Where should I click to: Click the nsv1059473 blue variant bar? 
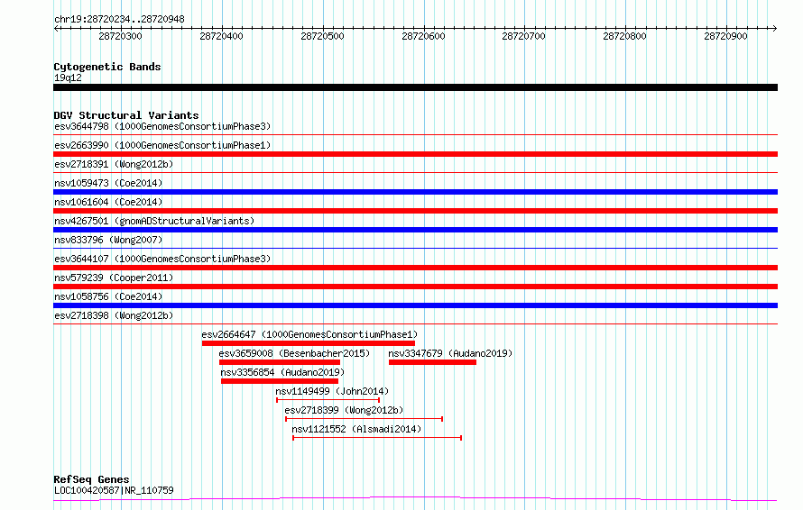click(x=415, y=192)
